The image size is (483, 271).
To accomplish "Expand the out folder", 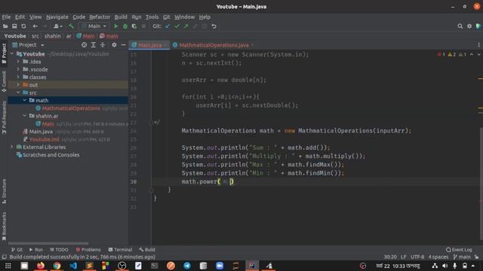I will (x=18, y=84).
